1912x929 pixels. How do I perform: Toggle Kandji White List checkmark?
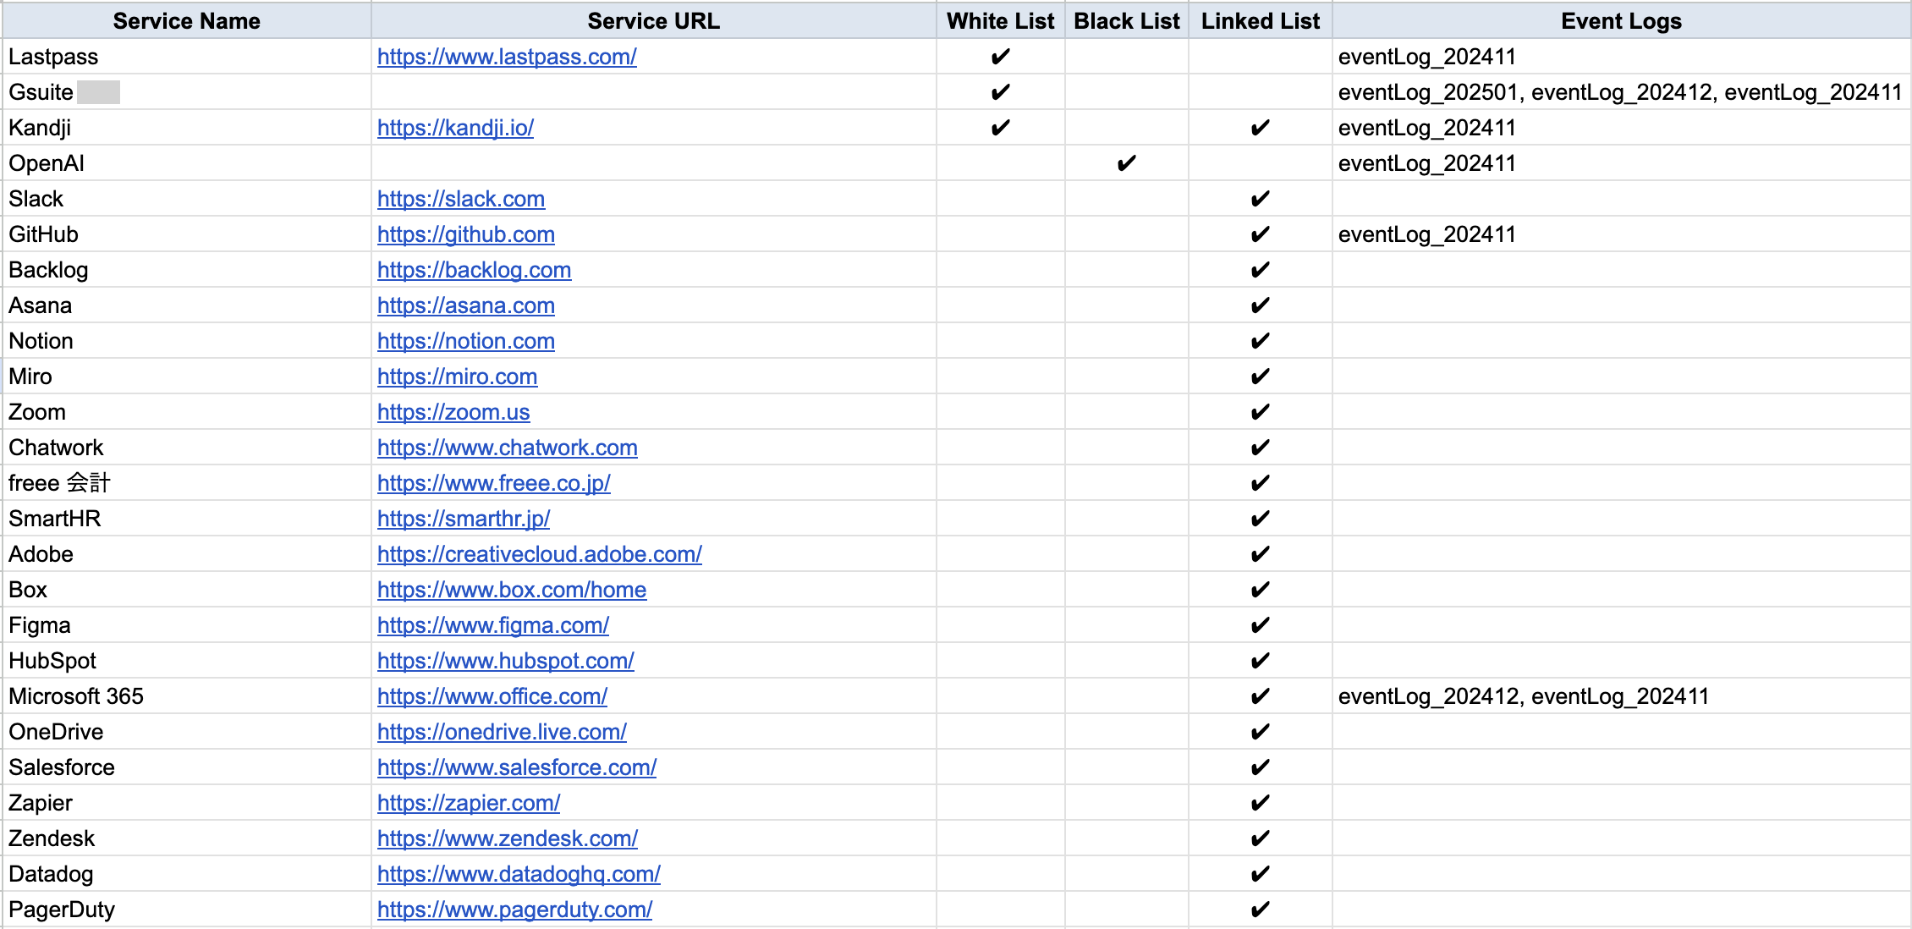[1000, 128]
